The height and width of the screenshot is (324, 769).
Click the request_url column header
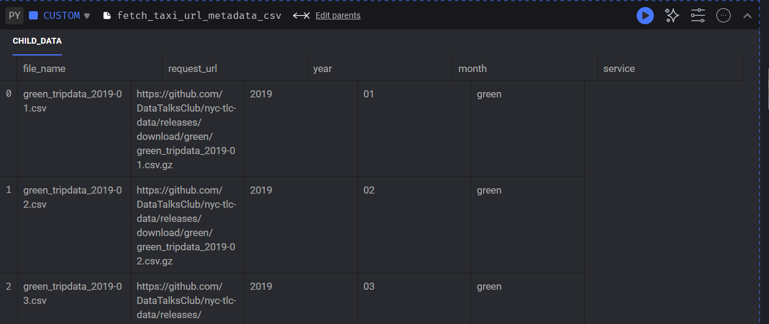pyautogui.click(x=235, y=68)
